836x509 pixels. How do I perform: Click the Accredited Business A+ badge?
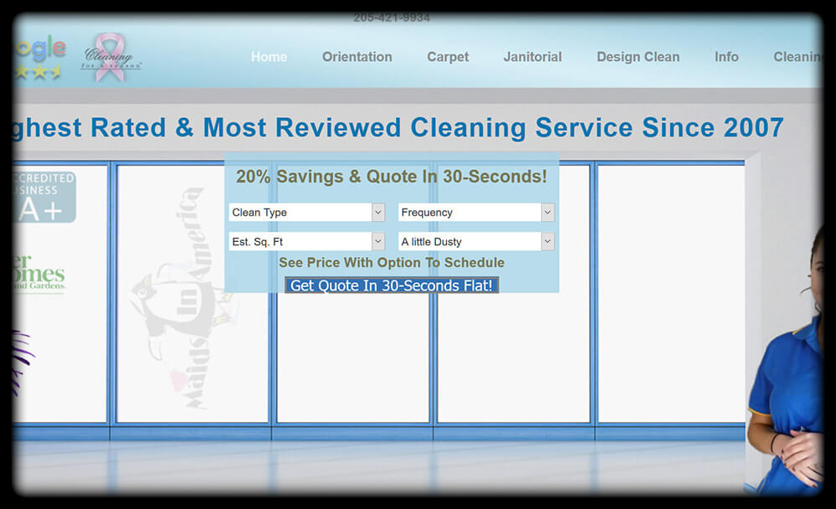(x=44, y=198)
